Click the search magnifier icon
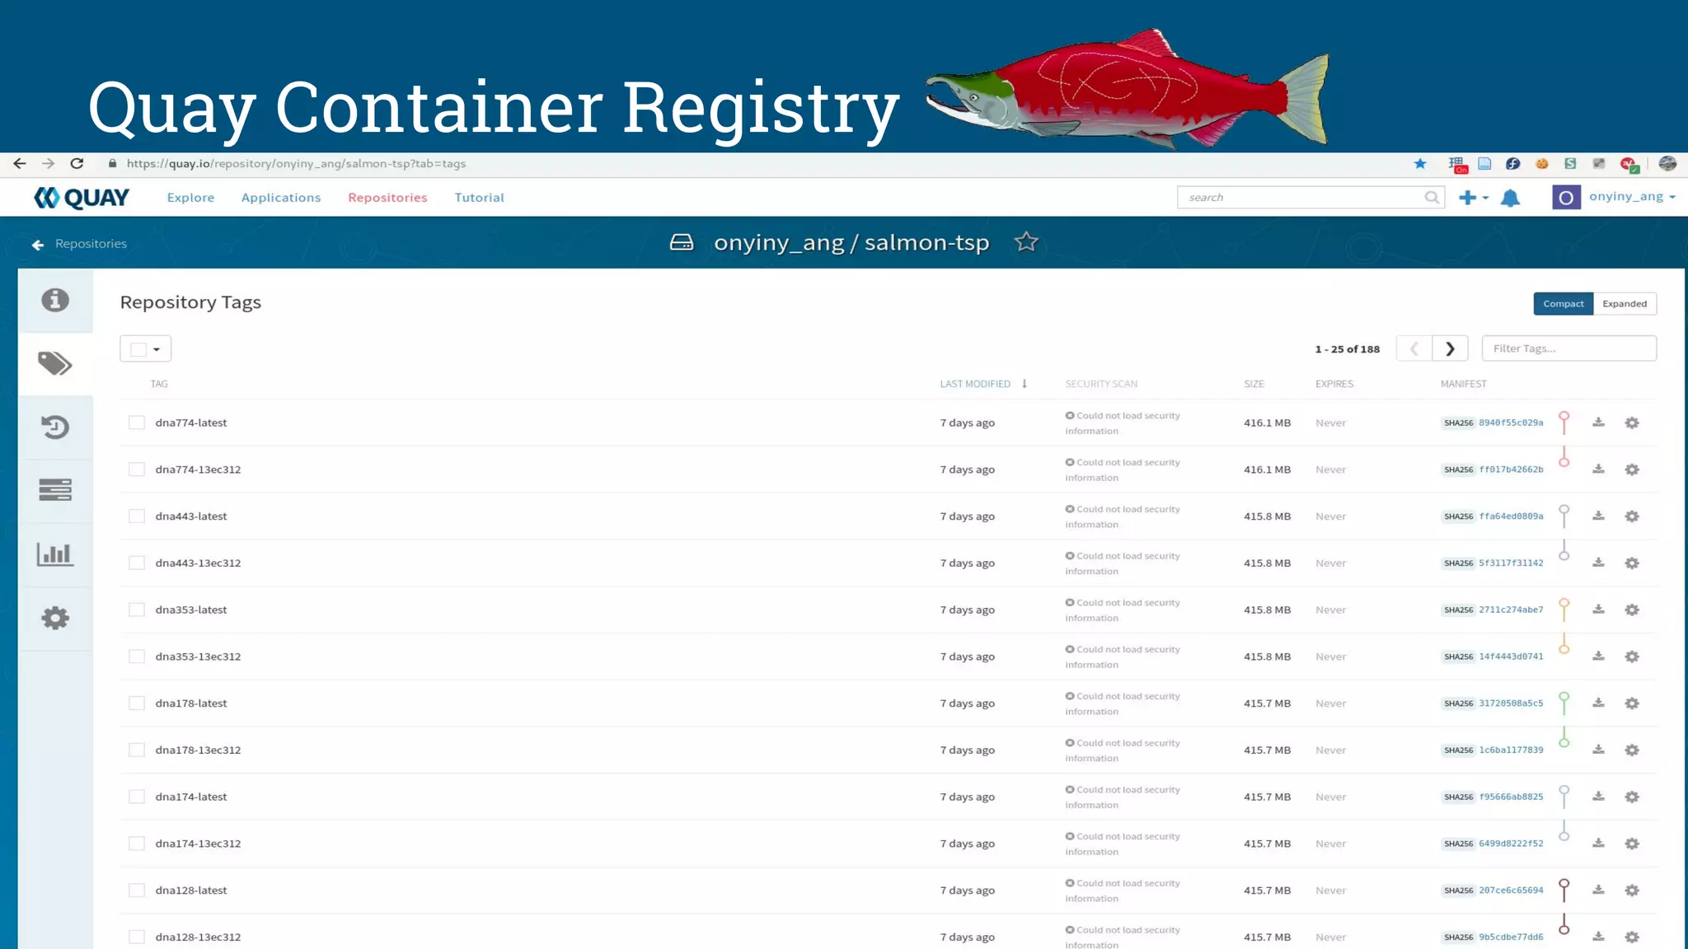Viewport: 1688px width, 949px height. tap(1432, 198)
